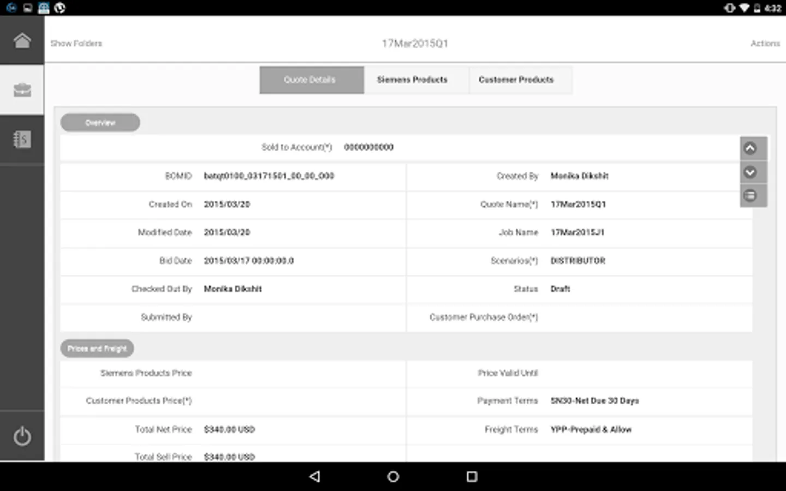Collapse the Prices and Freight section
This screenshot has width=786, height=491.
coord(97,349)
